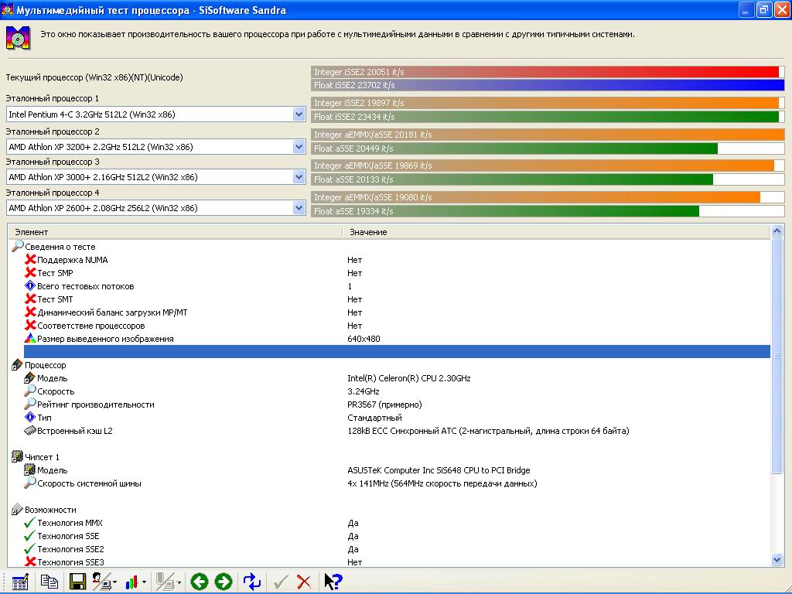
Task: Click the red X cancel toolbar icon
Action: point(303,582)
